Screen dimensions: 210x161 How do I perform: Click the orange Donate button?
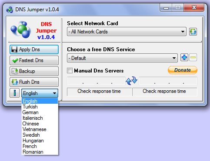tap(183, 70)
